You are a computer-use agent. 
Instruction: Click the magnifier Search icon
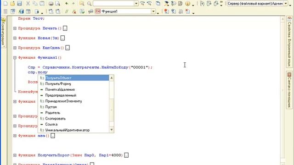click(89, 3)
